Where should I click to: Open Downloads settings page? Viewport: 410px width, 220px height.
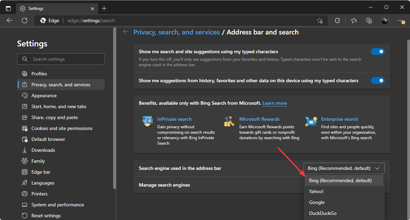pos(61,150)
